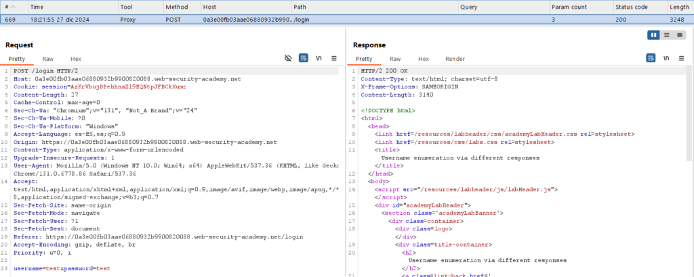Sort history by Time column header

(x=73, y=7)
